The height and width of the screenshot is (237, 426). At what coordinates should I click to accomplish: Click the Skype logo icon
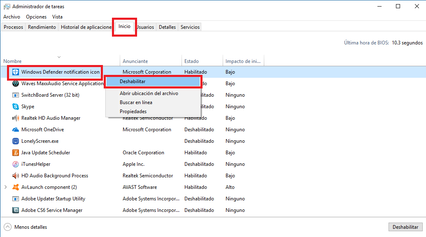pyautogui.click(x=16, y=107)
